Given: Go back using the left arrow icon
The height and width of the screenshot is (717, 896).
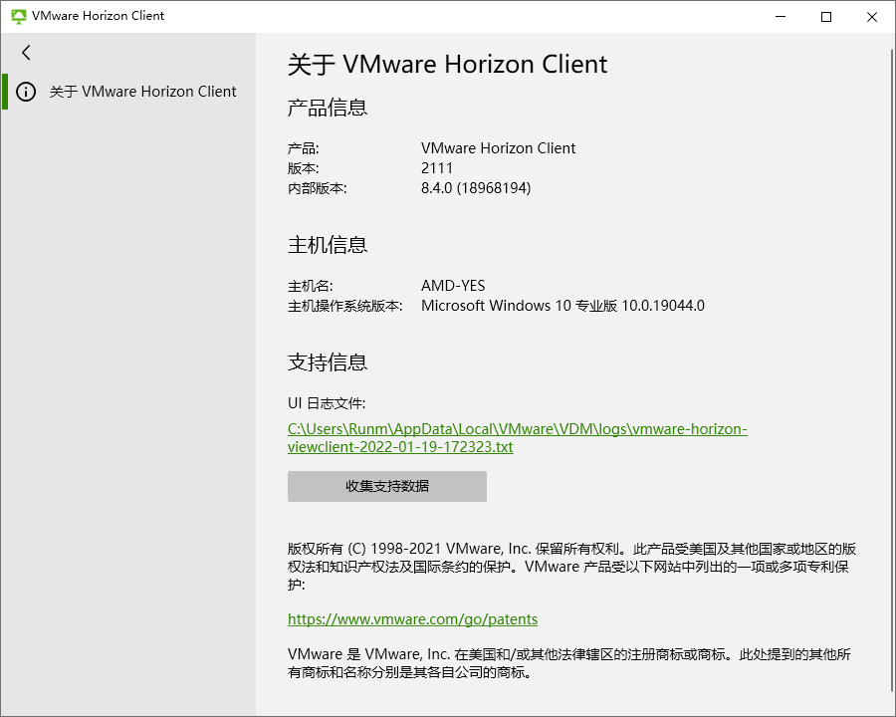Looking at the screenshot, I should click(26, 53).
